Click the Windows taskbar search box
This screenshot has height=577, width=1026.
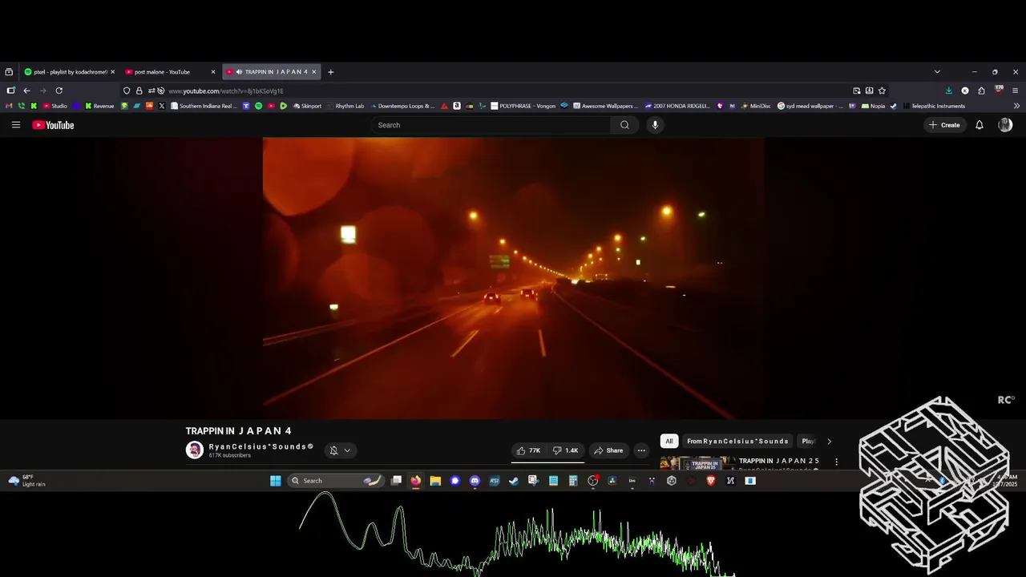[335, 481]
